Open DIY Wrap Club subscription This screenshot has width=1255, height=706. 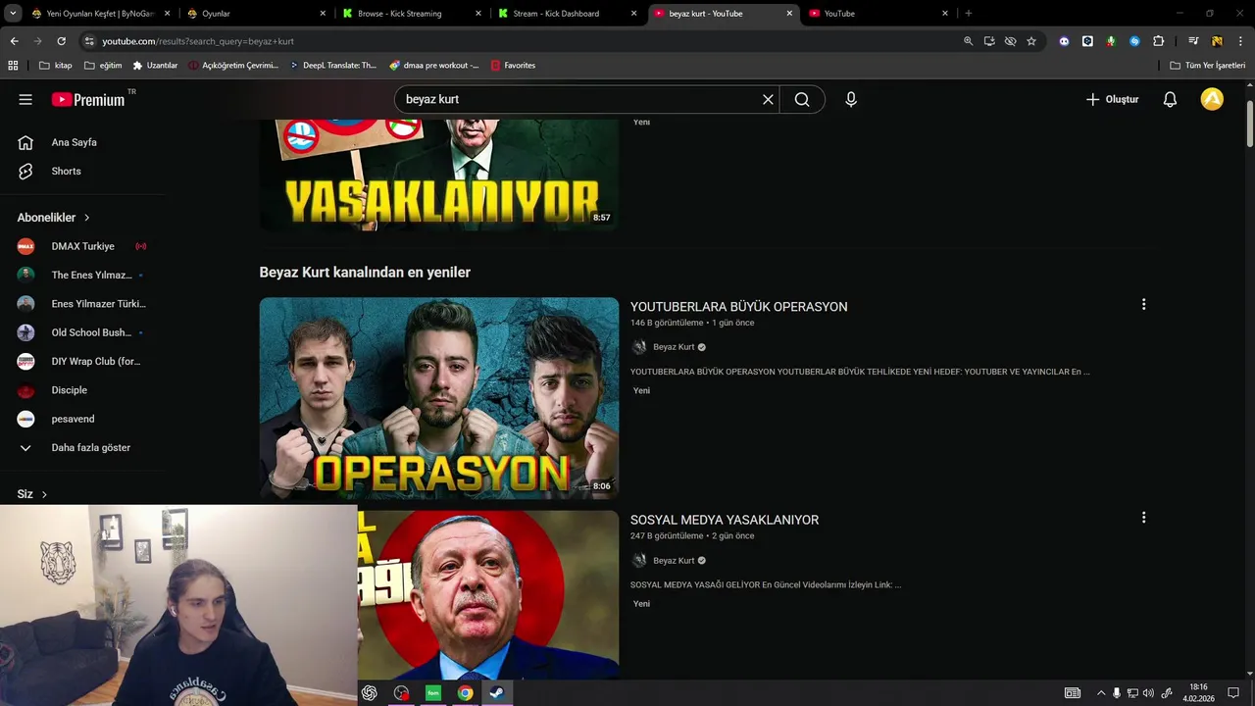[x=82, y=361]
